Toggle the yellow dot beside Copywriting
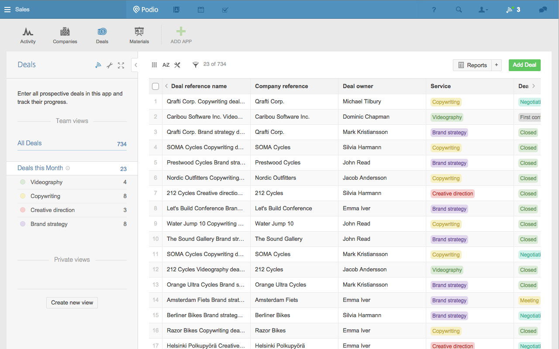This screenshot has width=559, height=349. point(22,196)
